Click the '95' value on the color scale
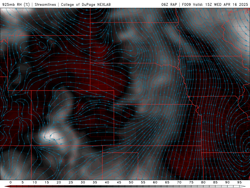This screenshot has width=250, height=188. pyautogui.click(x=239, y=182)
